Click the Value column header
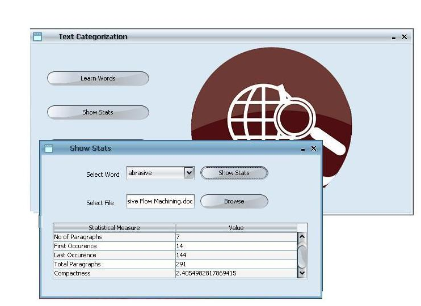Image resolution: width=421 pixels, height=306 pixels. [236, 228]
